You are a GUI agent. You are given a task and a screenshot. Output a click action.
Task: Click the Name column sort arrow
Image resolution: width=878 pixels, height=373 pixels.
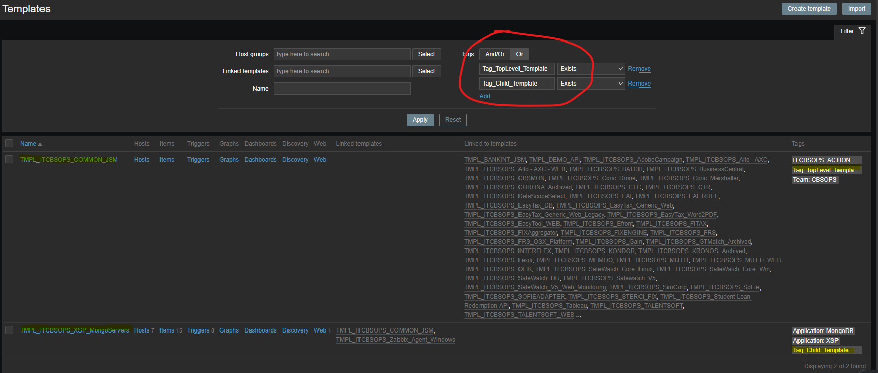[40, 144]
